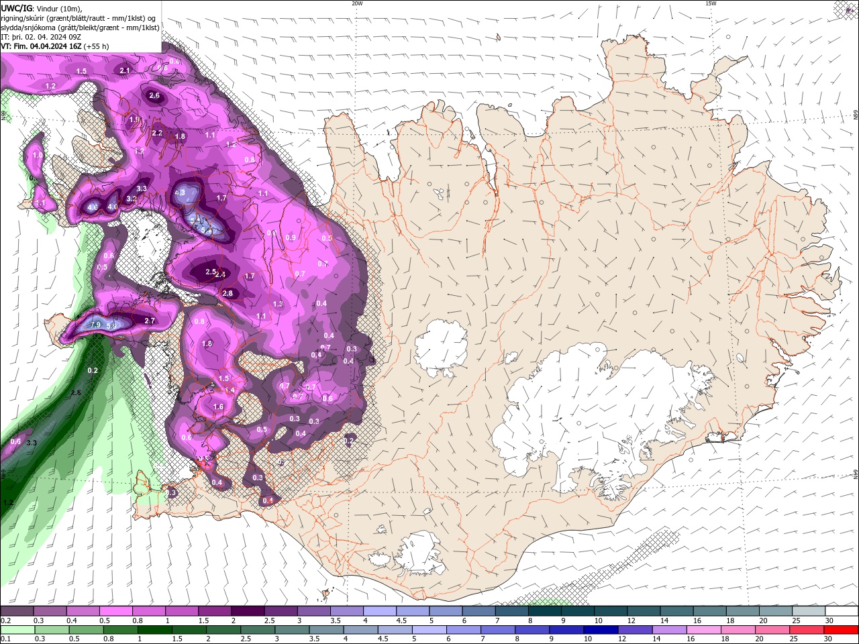The image size is (859, 644).
Task: Click the '64N' latitude label on the right edge
Action: point(856,474)
